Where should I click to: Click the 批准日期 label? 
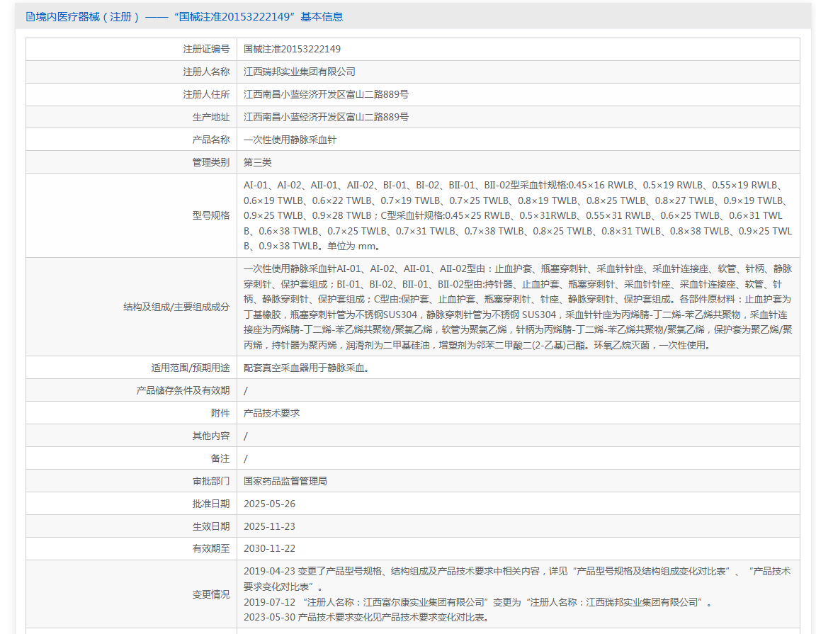pyautogui.click(x=211, y=504)
